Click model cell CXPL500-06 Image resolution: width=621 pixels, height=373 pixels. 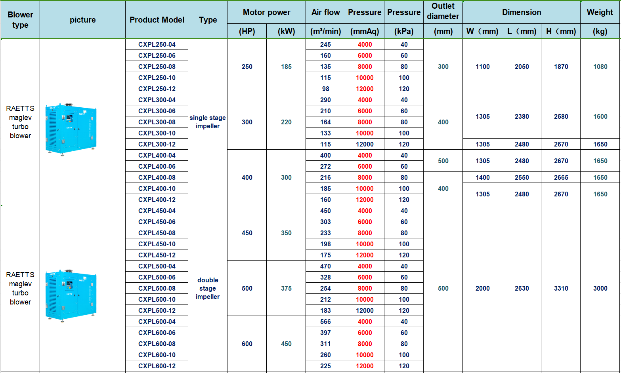(157, 277)
